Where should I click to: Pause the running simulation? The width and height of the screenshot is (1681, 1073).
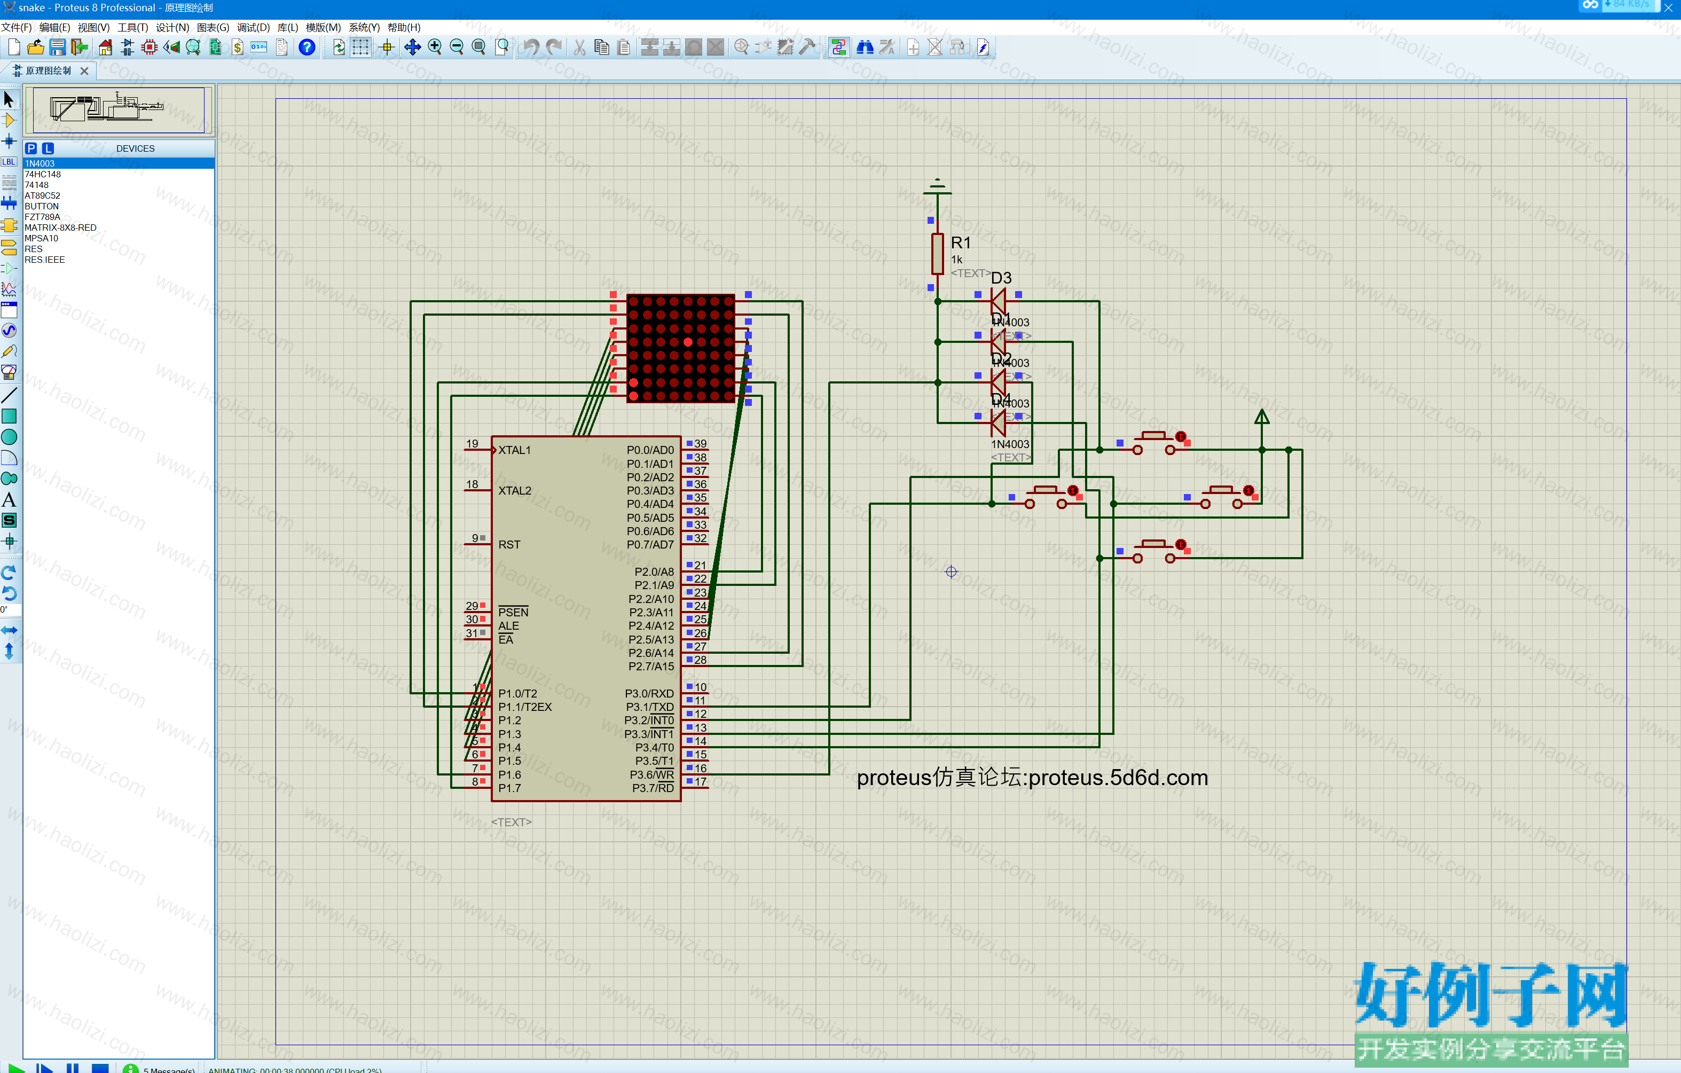pos(72,1068)
